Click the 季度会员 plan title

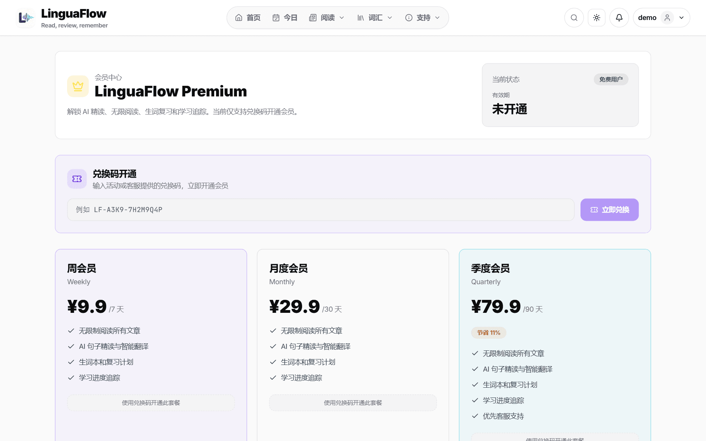pyautogui.click(x=491, y=269)
